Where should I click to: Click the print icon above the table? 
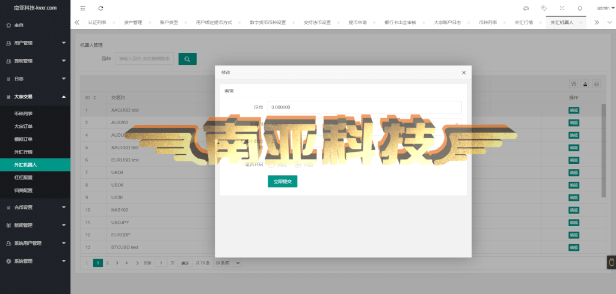(597, 84)
